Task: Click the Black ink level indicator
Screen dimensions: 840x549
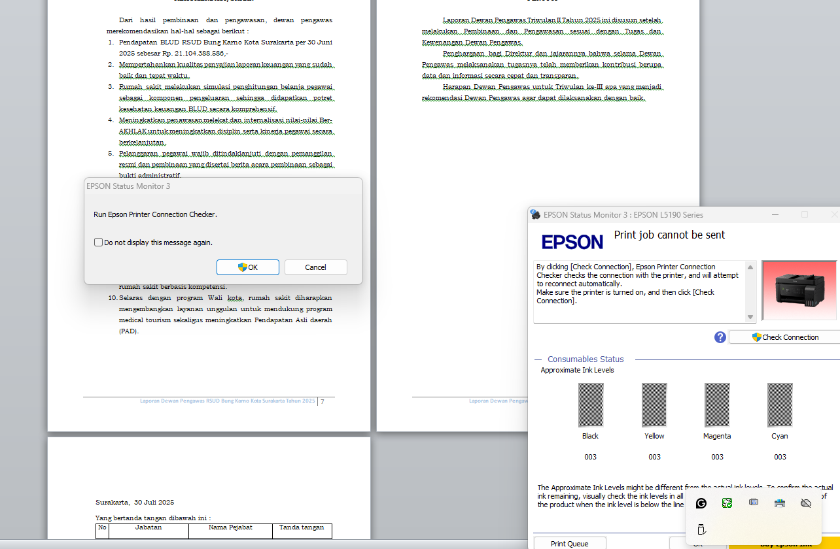Action: (590, 405)
